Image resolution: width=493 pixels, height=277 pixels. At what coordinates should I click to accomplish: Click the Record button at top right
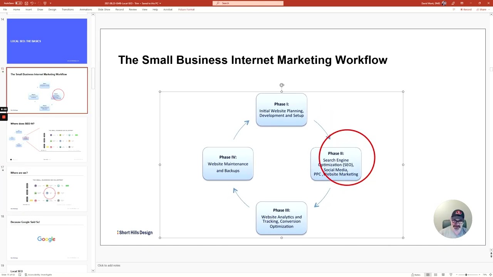(x=466, y=9)
